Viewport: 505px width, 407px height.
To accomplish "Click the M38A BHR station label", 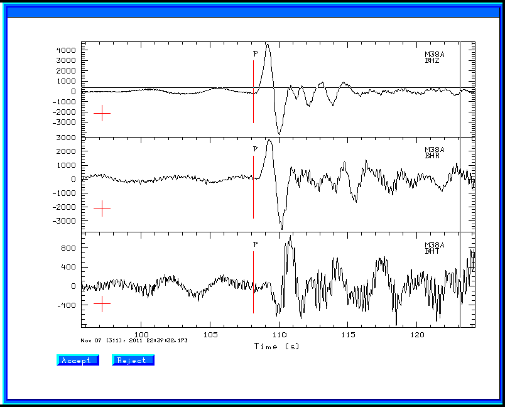I will (x=434, y=153).
